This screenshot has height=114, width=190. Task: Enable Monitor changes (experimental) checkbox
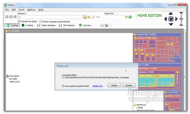(x=40, y=22)
